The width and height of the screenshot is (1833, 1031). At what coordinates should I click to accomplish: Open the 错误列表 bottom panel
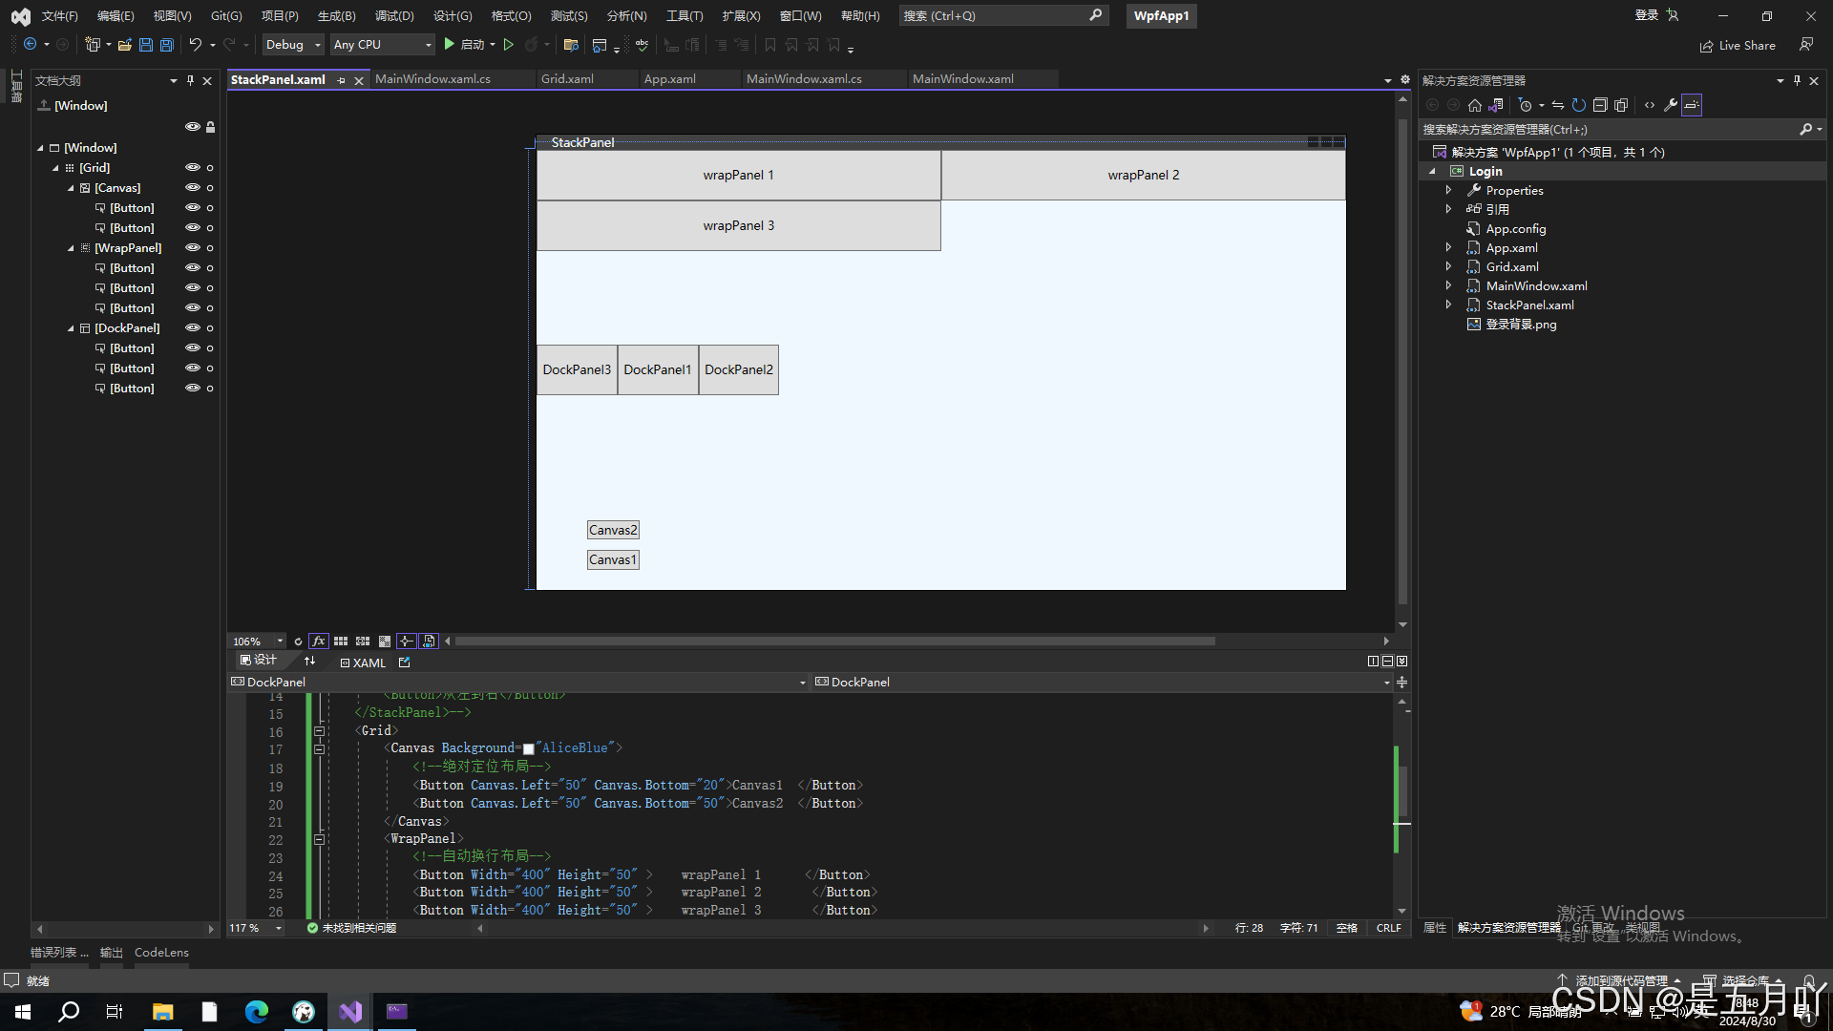59,953
